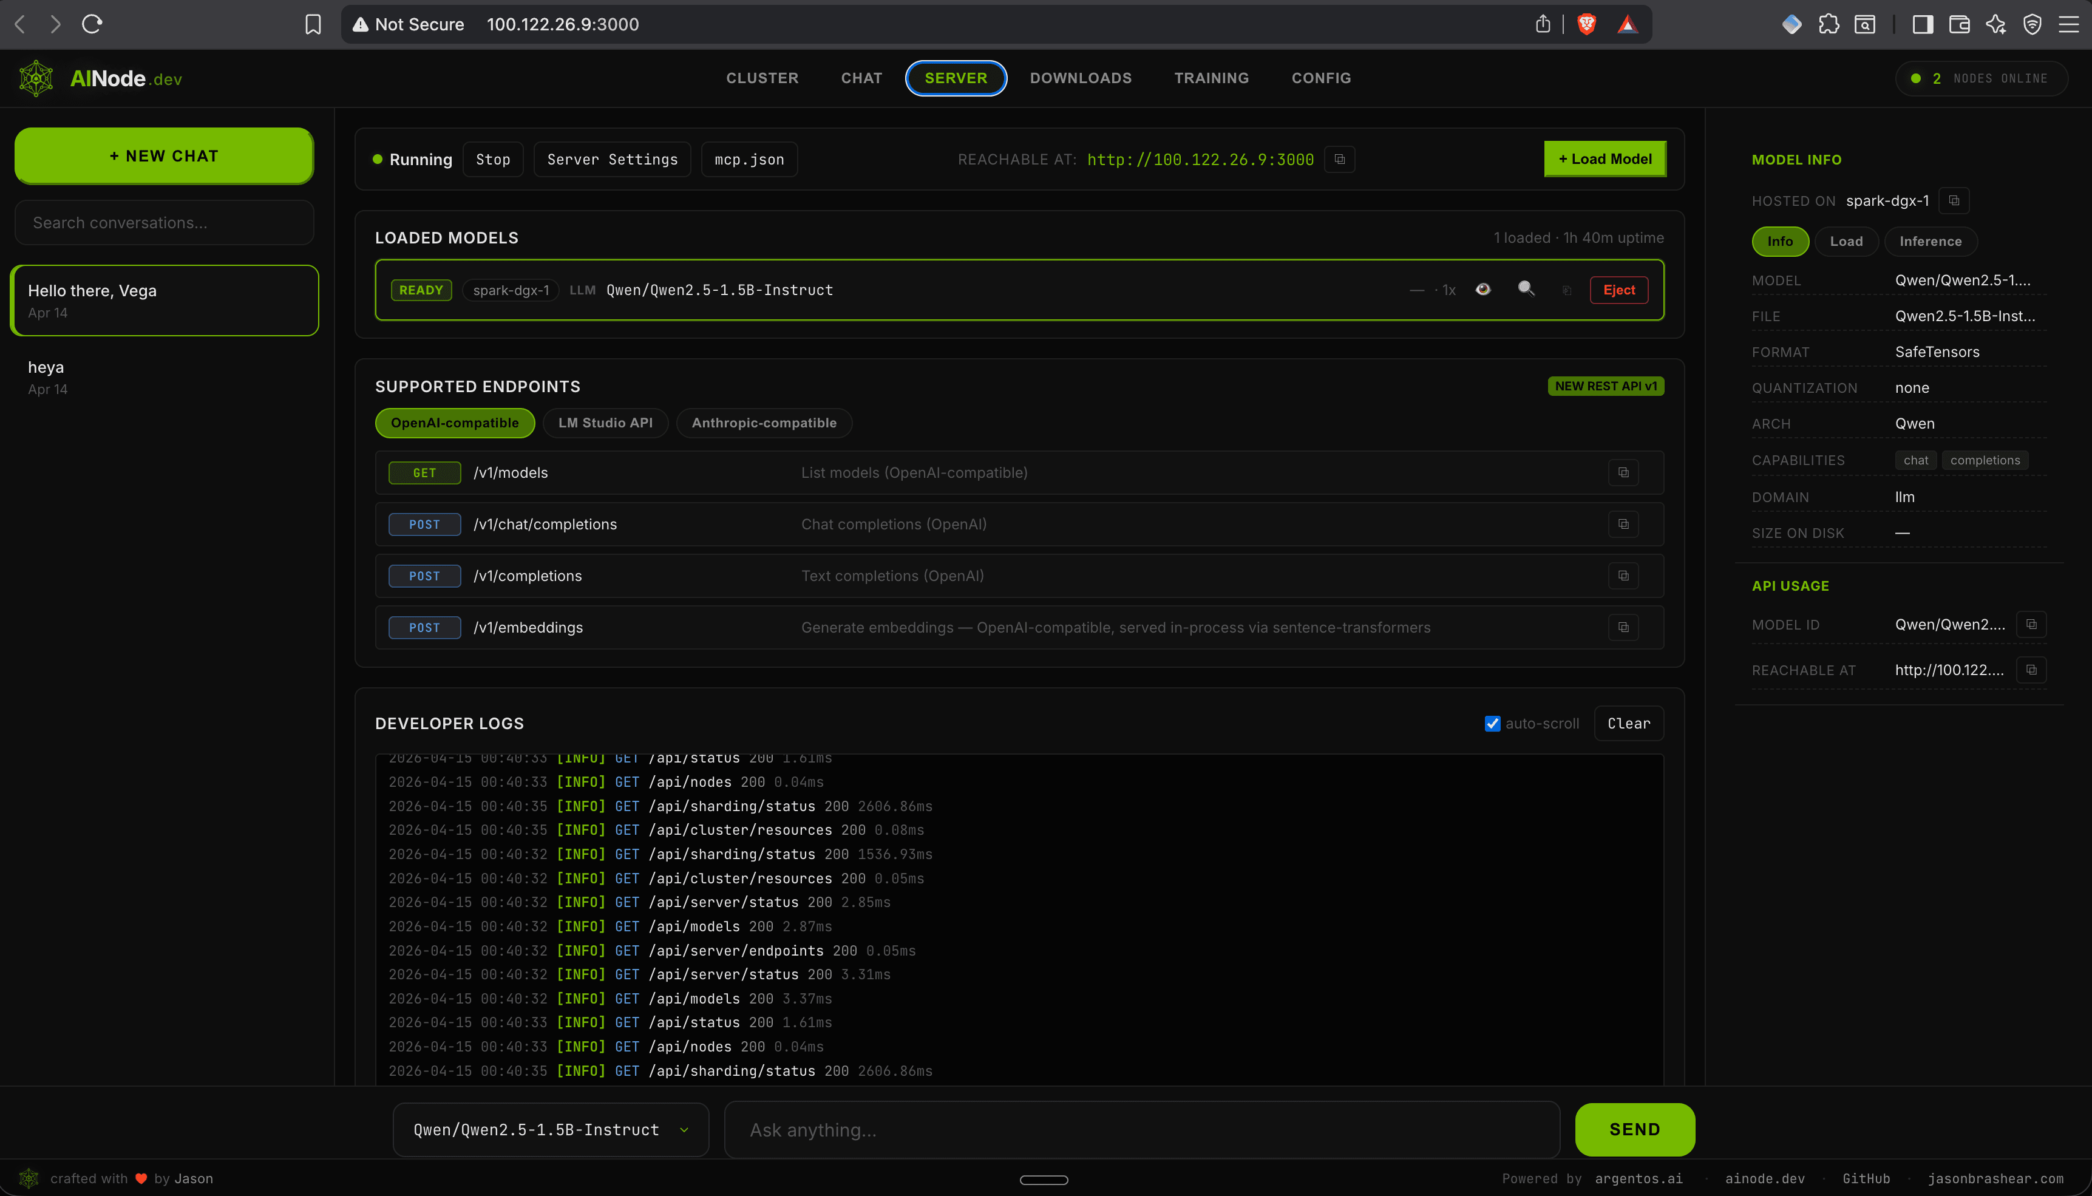
Task: Select the Anthropic-compatible endpoints tab
Action: tap(764, 423)
